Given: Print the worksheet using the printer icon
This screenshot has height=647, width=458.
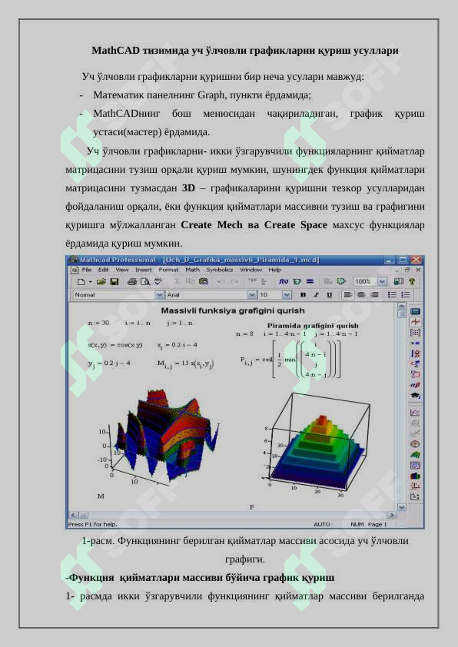Looking at the screenshot, I should point(132,281).
